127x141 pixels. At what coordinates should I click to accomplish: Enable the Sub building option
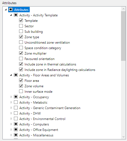[x=21, y=31]
